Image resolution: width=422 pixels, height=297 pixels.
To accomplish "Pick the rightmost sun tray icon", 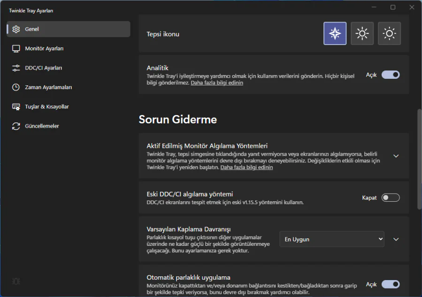I will click(389, 34).
